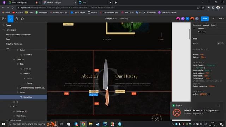Image resolution: width=226 pixels, height=127 pixels.
Task: Select the Move tool
Action: tap(11, 19)
